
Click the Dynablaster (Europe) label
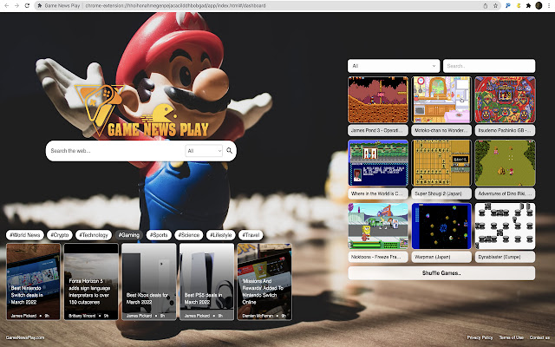505,257
